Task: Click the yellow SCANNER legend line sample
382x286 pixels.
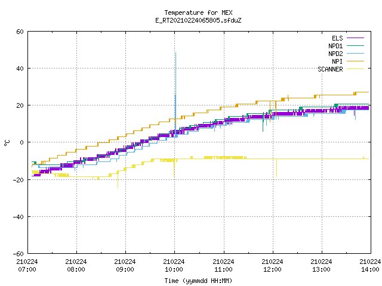Action: point(355,69)
